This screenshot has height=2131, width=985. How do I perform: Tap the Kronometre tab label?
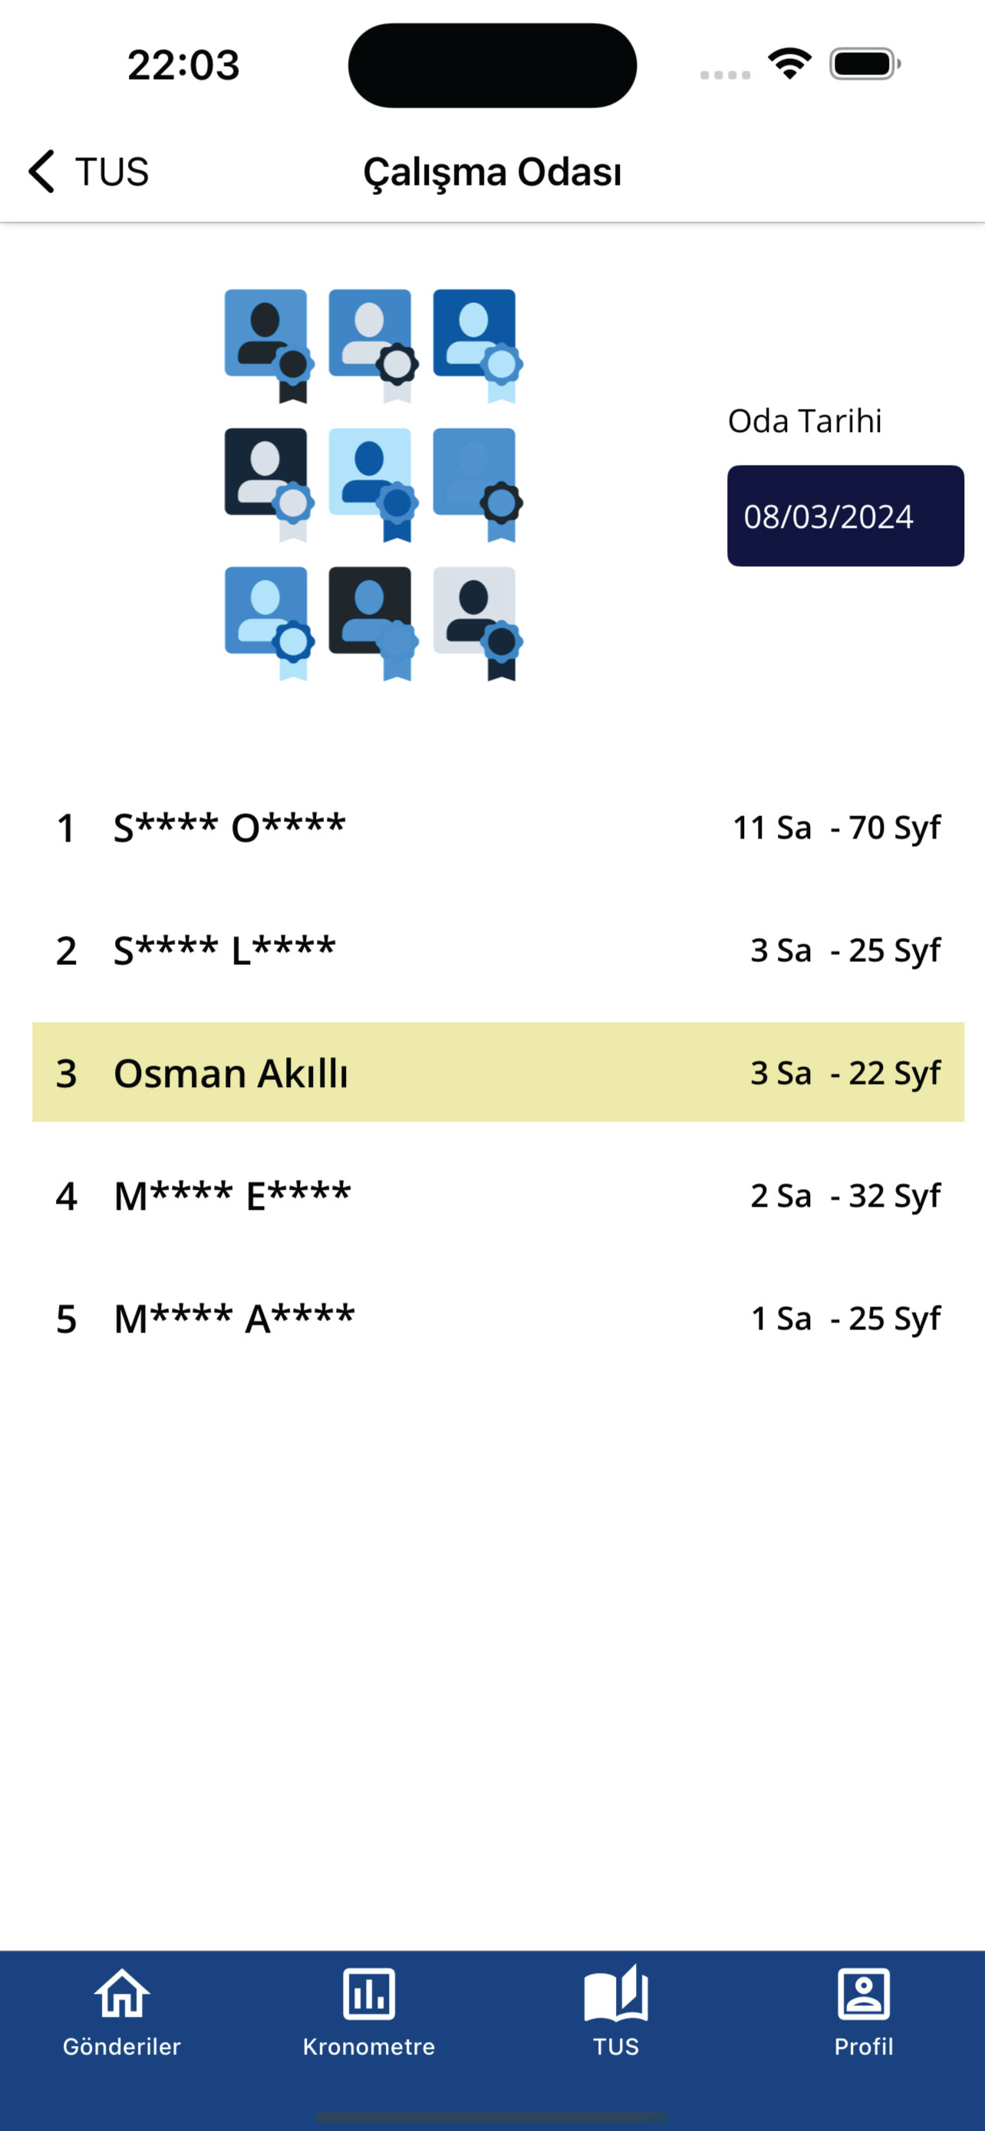369,2046
